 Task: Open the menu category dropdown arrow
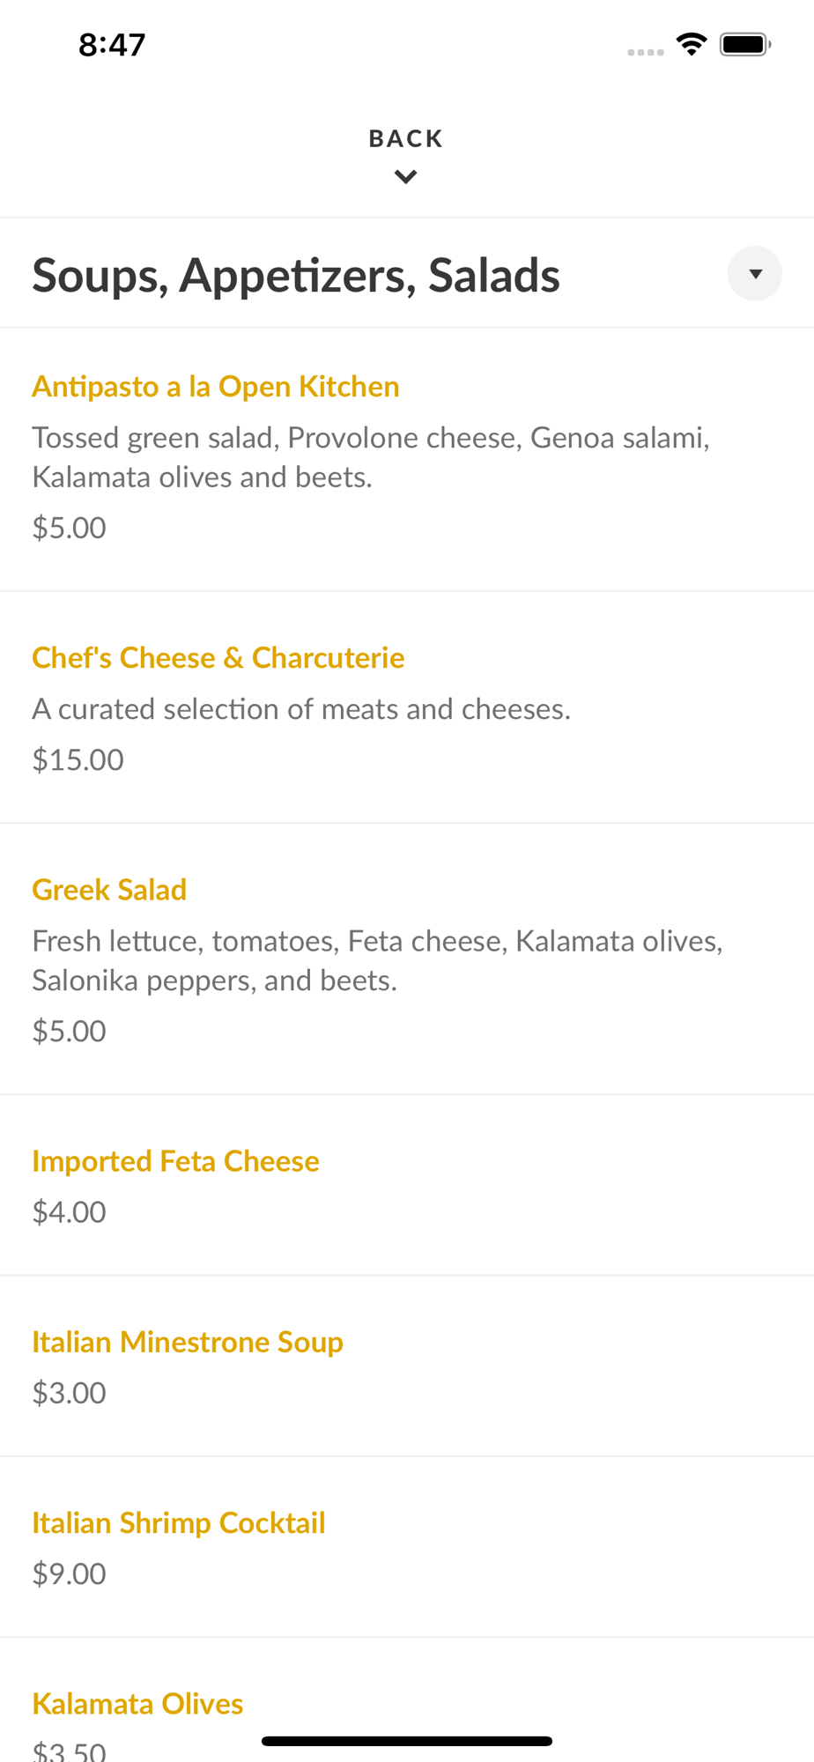(754, 274)
